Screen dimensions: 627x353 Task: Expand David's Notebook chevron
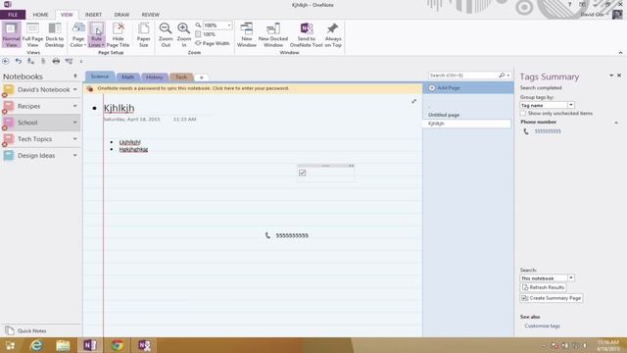[x=74, y=89]
